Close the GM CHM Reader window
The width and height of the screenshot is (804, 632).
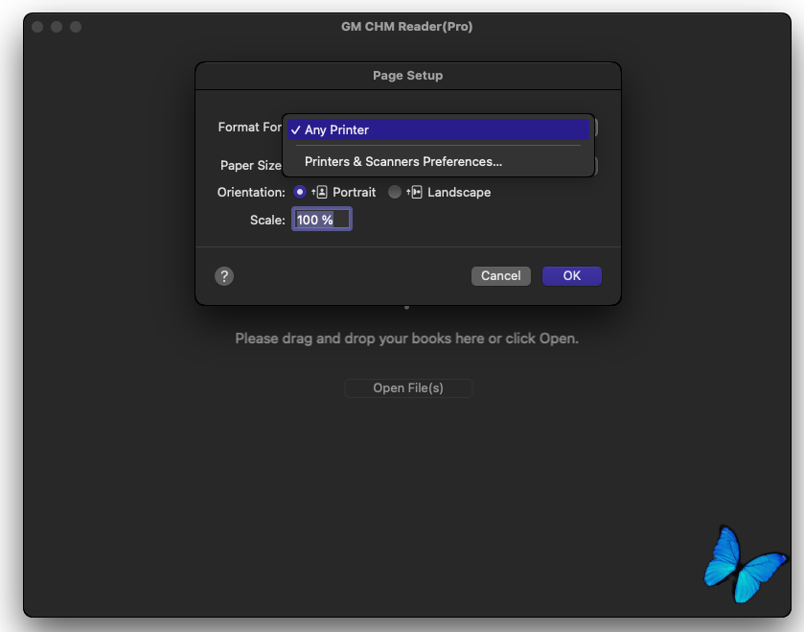(37, 27)
